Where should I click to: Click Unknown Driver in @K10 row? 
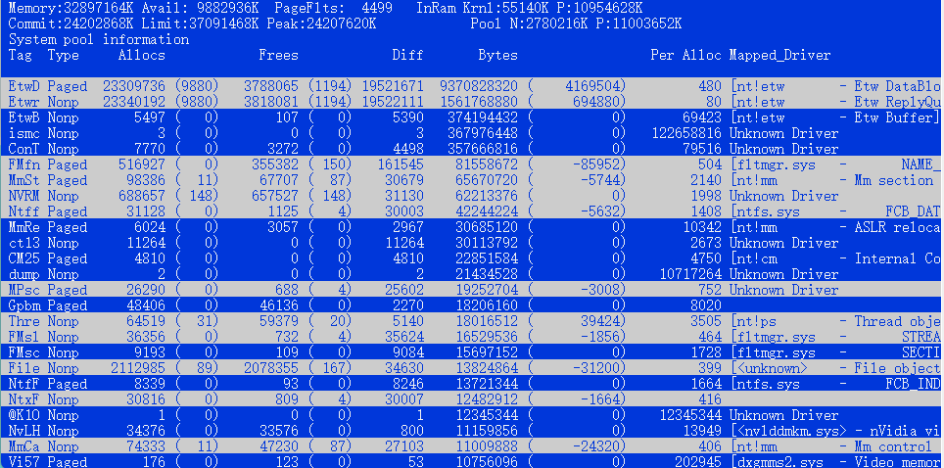[x=783, y=415]
